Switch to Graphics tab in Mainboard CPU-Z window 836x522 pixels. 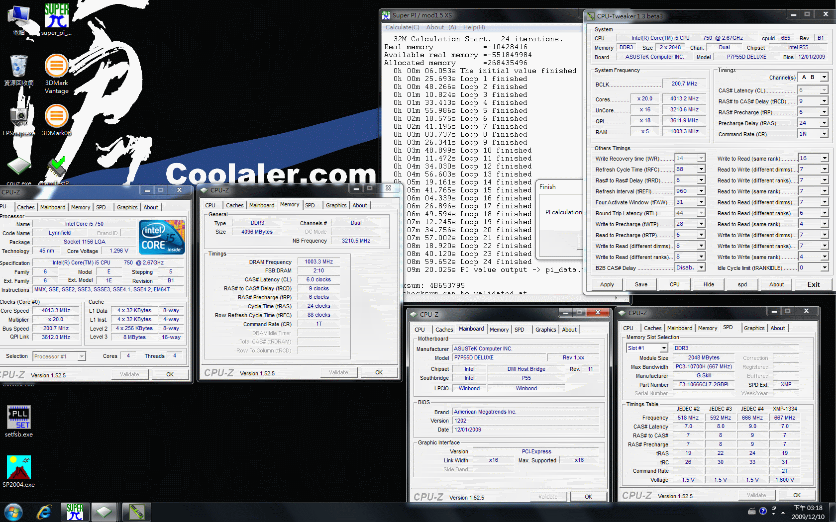click(x=545, y=330)
